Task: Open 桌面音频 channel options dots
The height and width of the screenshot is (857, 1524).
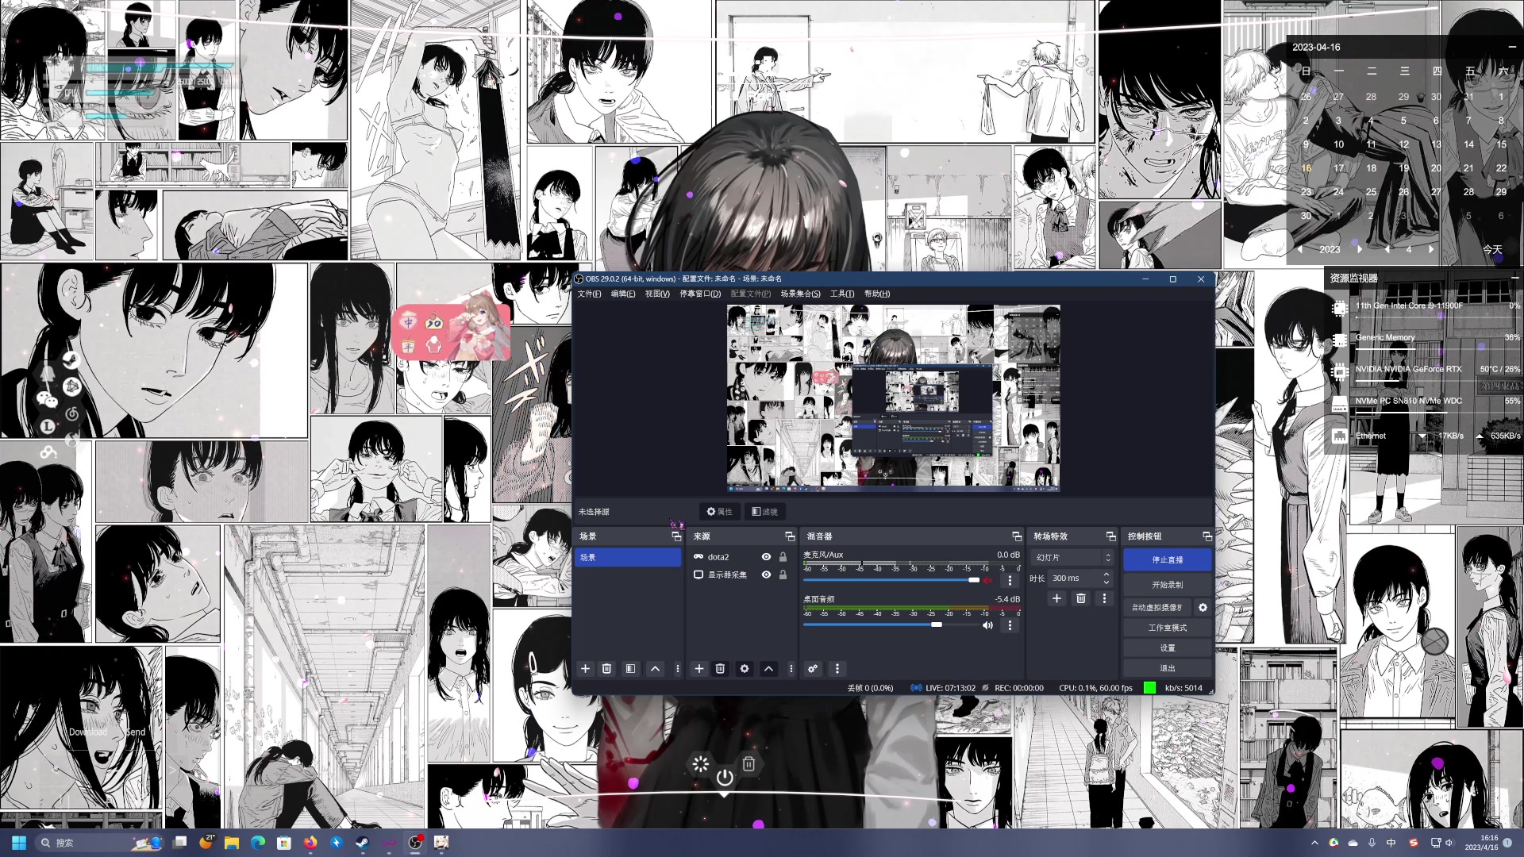Action: pos(1010,625)
